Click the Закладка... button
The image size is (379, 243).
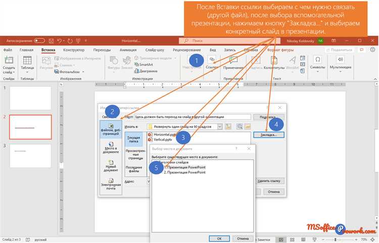click(x=269, y=135)
